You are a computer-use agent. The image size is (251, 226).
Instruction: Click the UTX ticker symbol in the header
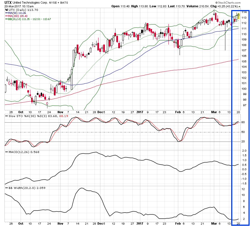click(x=8, y=3)
